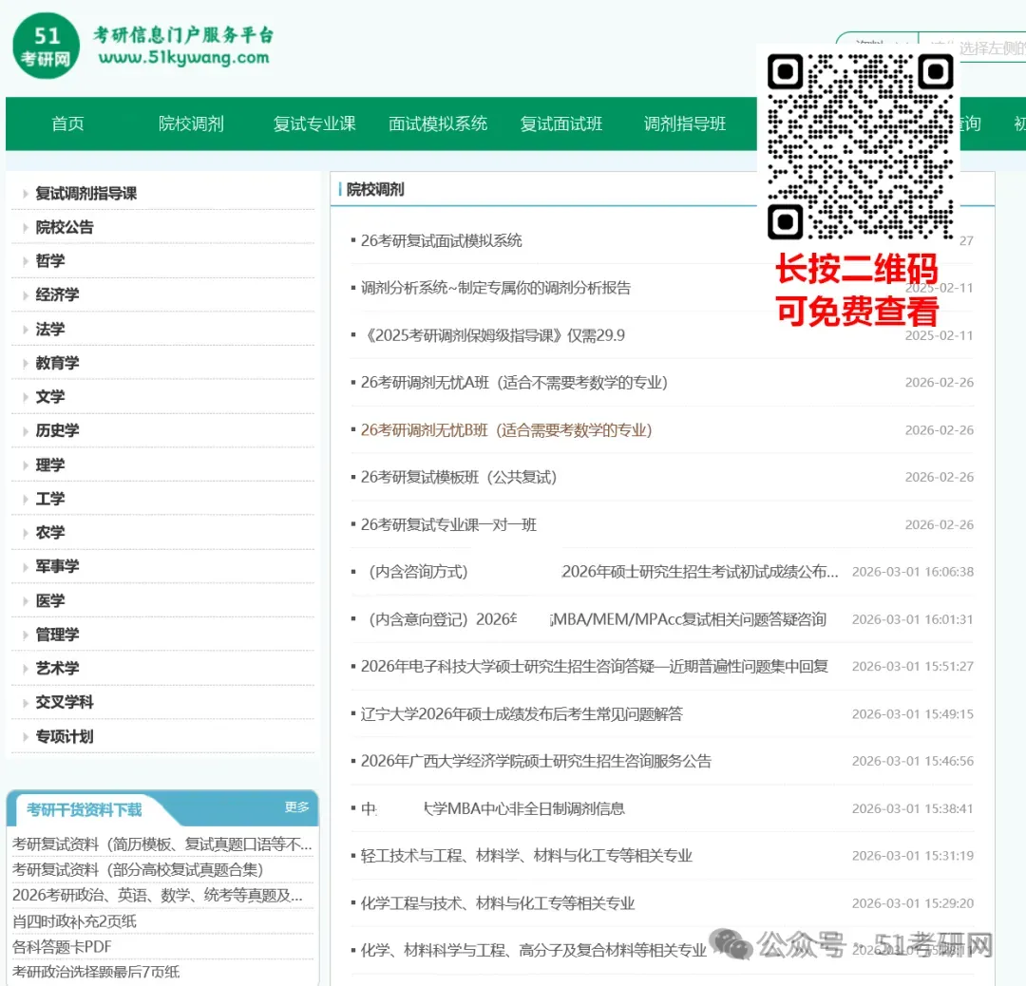Open 2026考研政治、英语、数学、统考等真题 link
Image resolution: width=1026 pixels, height=986 pixels.
point(157,895)
